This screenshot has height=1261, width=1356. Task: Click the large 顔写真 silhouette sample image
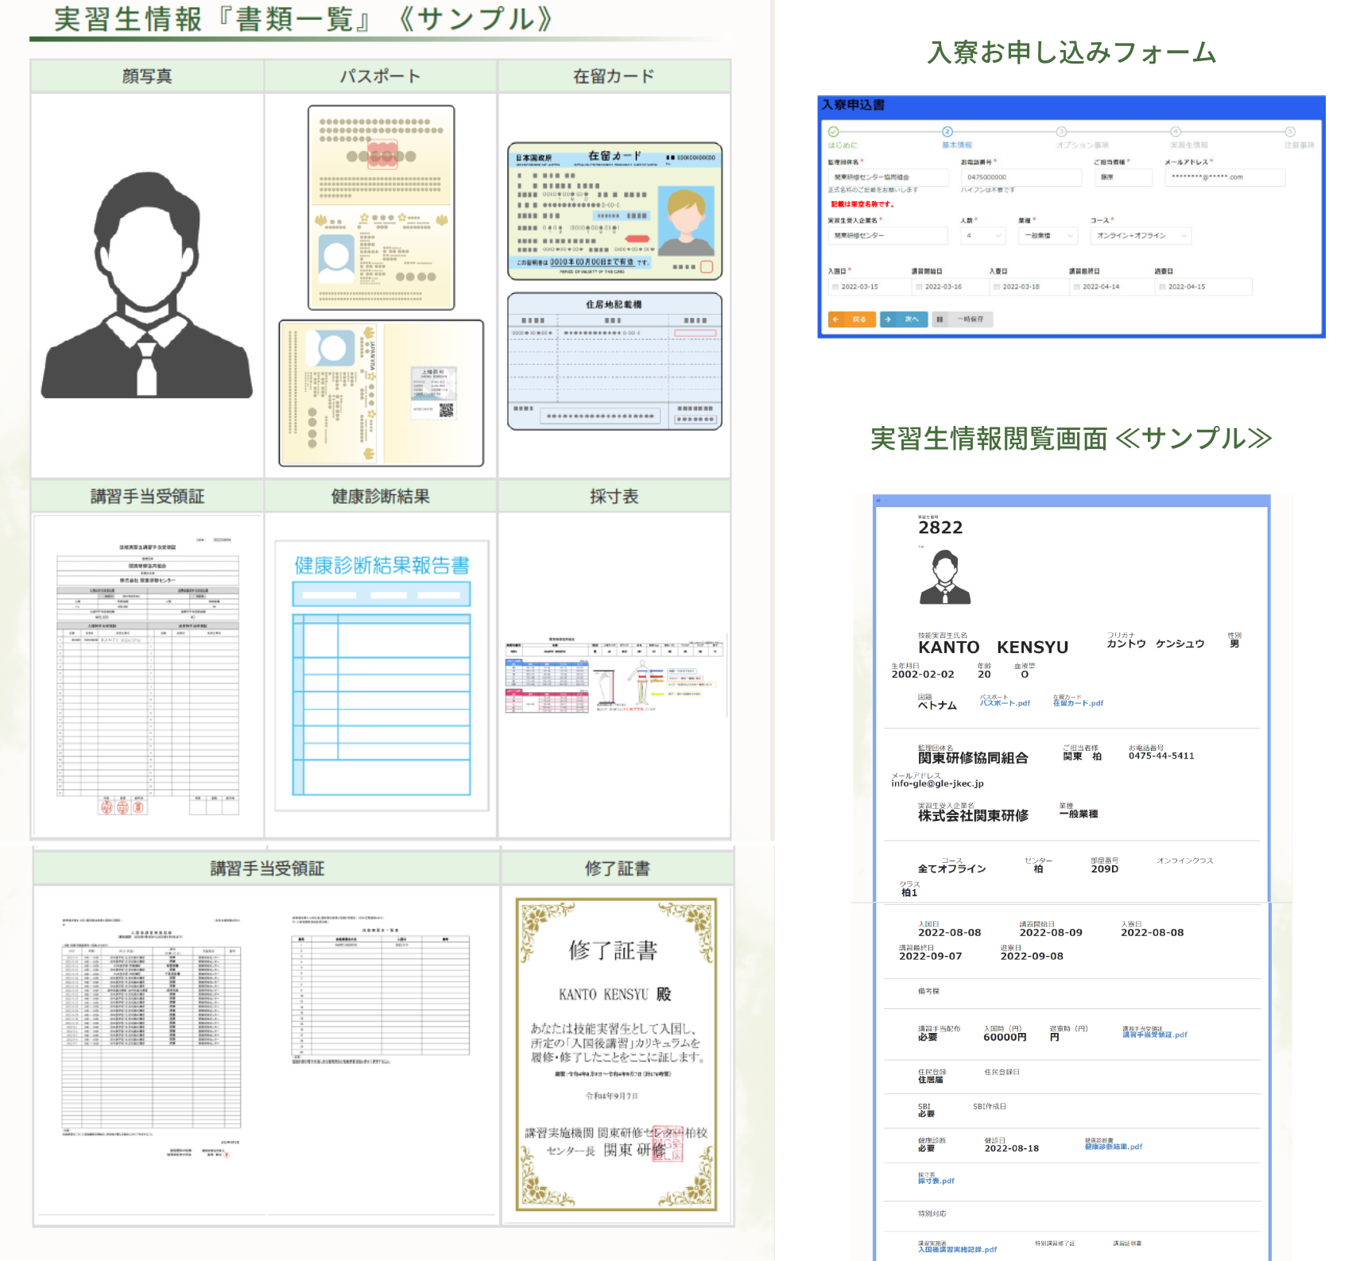(x=147, y=284)
